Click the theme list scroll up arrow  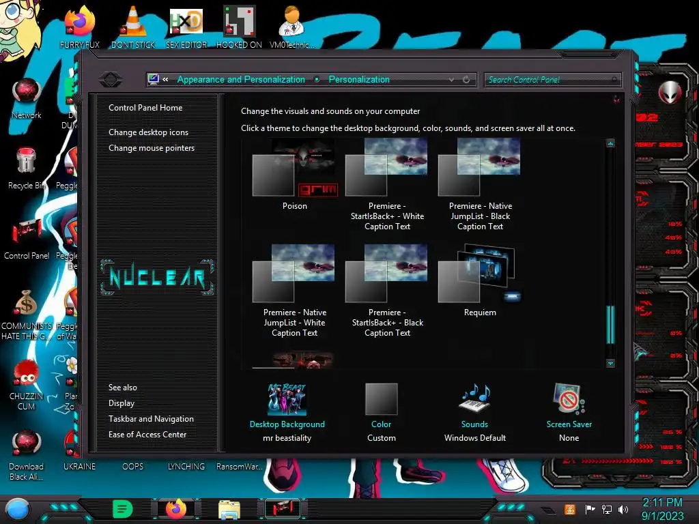(610, 143)
